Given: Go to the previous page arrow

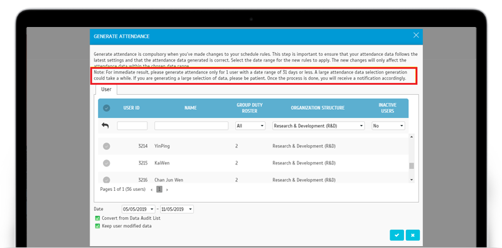Looking at the screenshot, I should coord(151,190).
